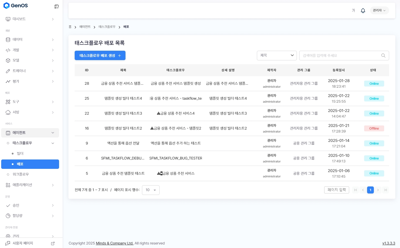This screenshot has height=248, width=400.
Task: Select the 워크플로우 menu item
Action: 21,174
